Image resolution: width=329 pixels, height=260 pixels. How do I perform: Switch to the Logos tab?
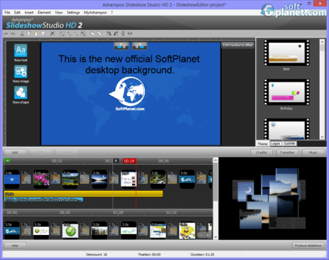tap(276, 143)
